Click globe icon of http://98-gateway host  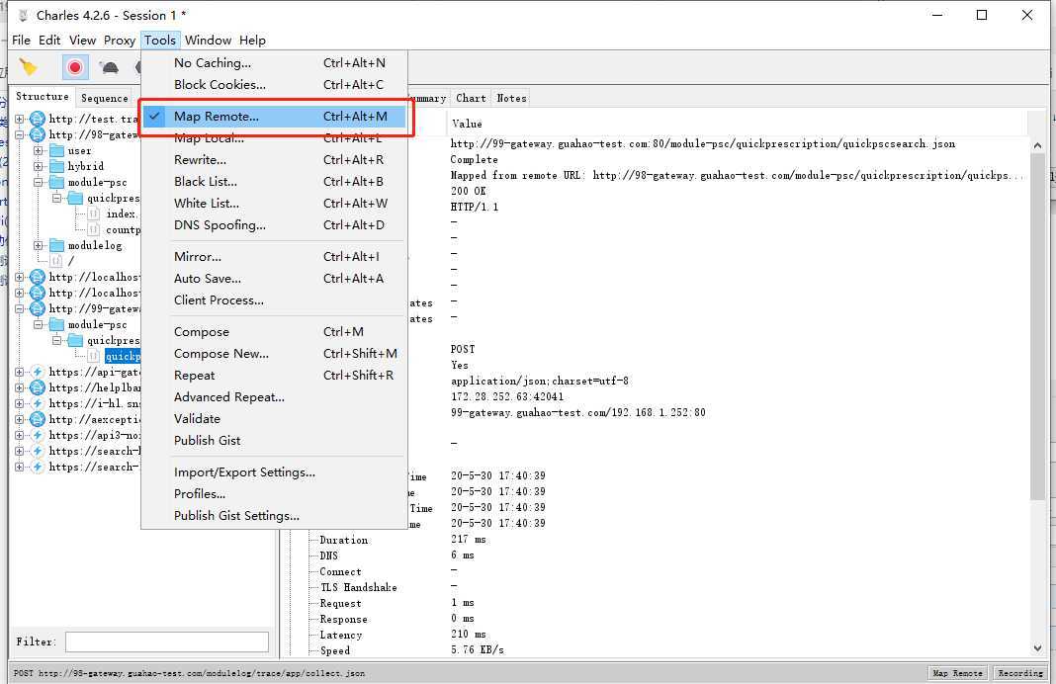(x=38, y=134)
